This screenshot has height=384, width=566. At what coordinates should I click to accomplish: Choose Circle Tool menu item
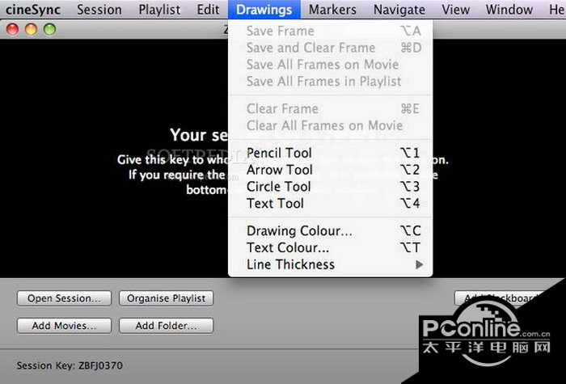[x=330, y=187]
